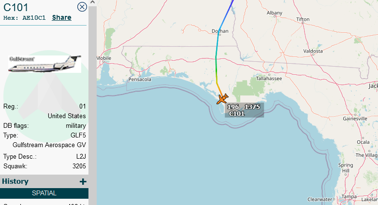Click the Squawk value 3205
This screenshot has width=378, height=205.
click(79, 166)
